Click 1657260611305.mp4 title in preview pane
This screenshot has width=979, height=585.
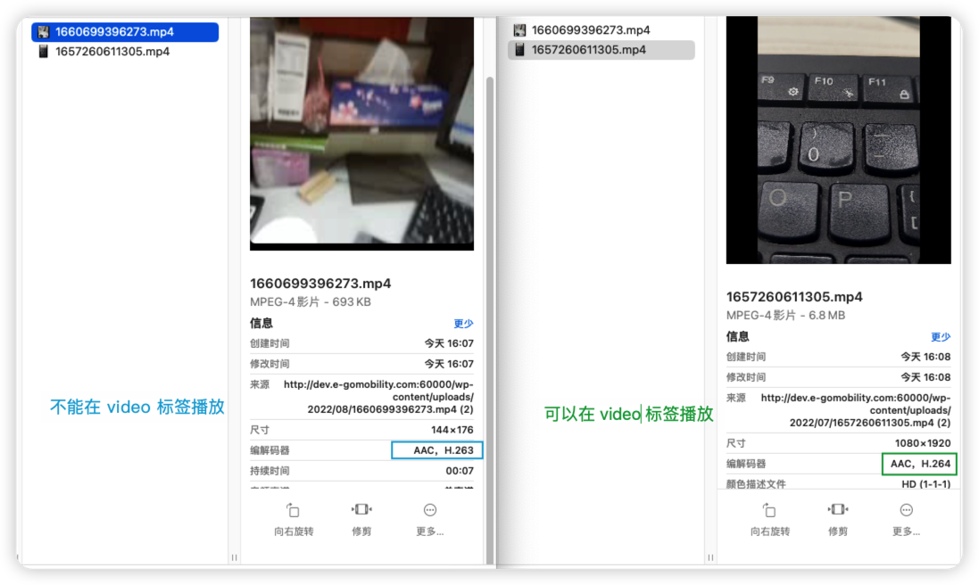(x=794, y=297)
